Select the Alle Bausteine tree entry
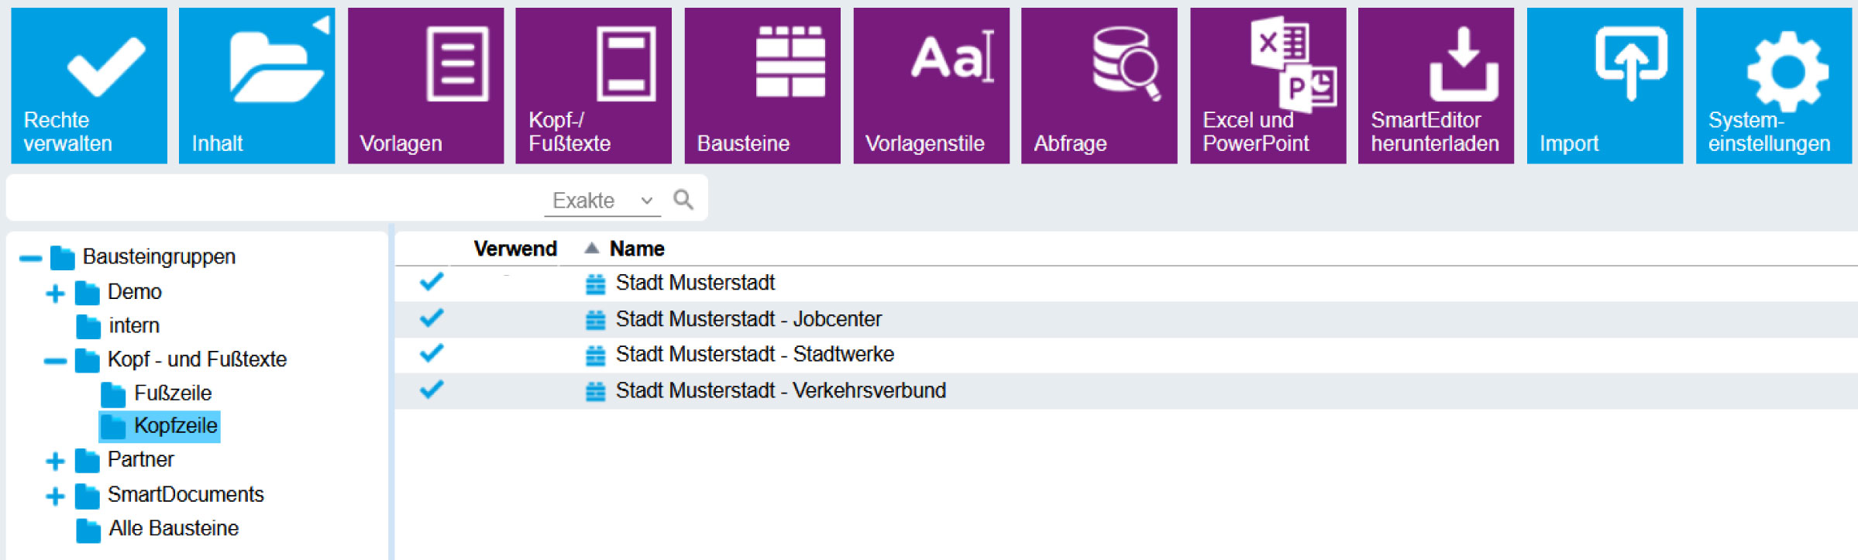 coord(174,528)
